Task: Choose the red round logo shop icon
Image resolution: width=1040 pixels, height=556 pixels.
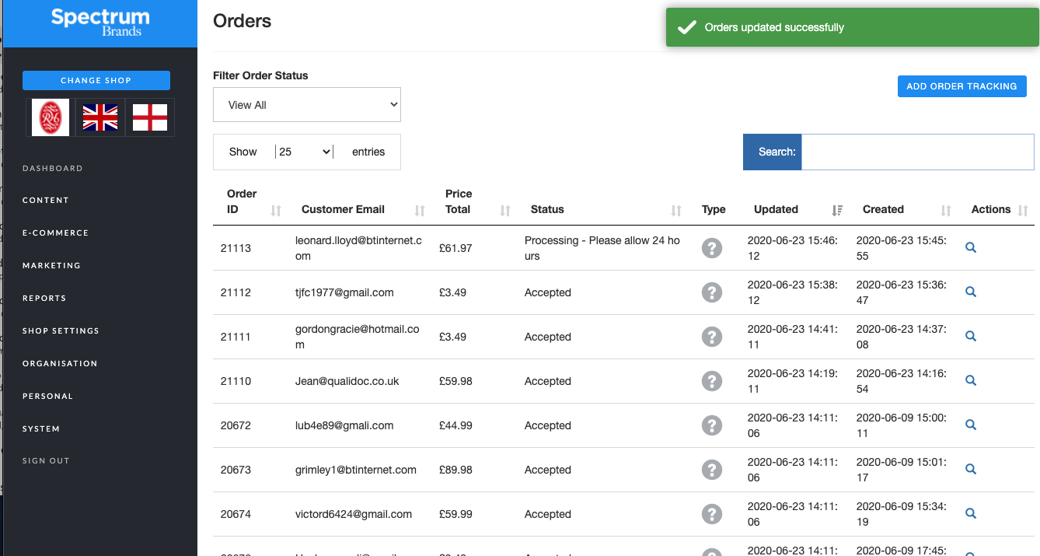Action: point(51,117)
